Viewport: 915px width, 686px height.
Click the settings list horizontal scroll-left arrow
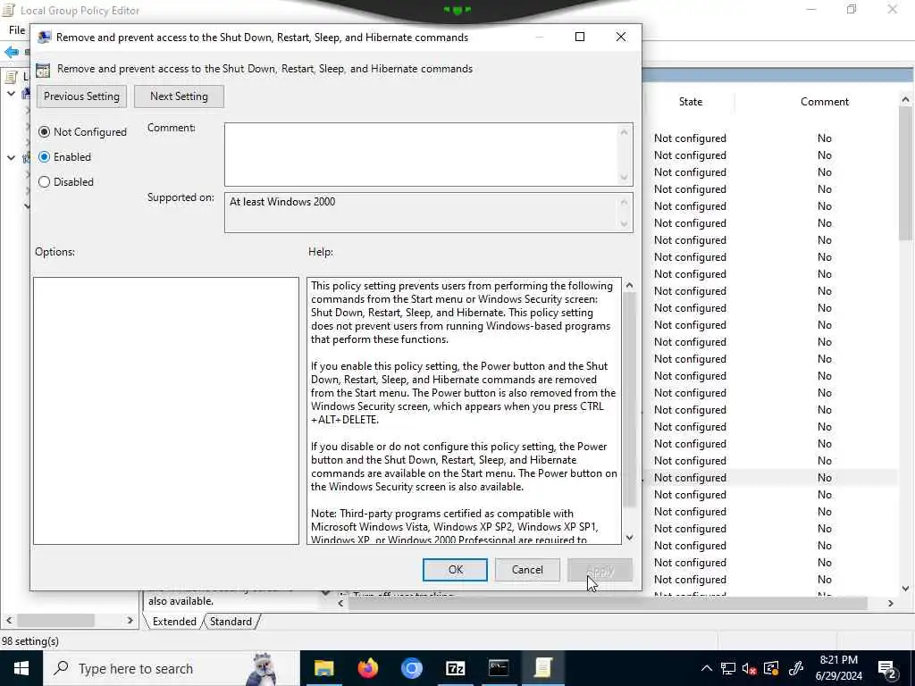[341, 603]
